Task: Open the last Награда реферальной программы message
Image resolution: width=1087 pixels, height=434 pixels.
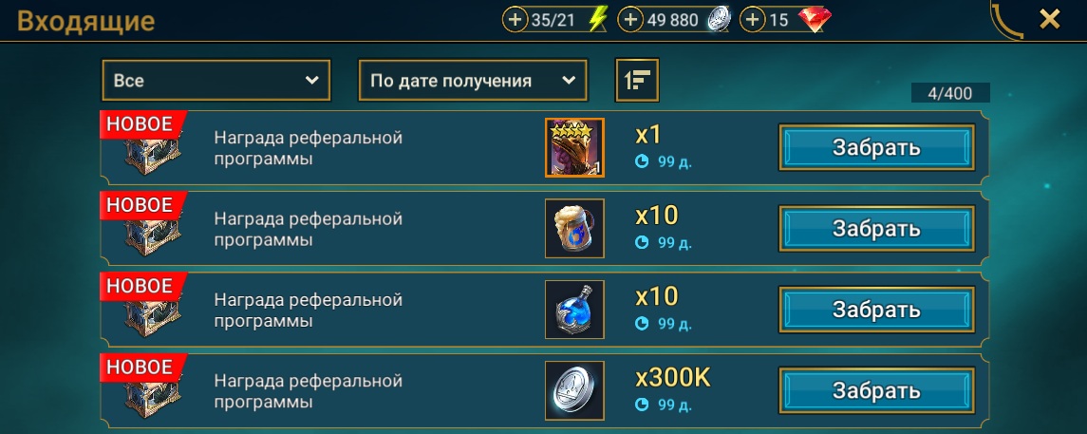Action: coord(309,391)
